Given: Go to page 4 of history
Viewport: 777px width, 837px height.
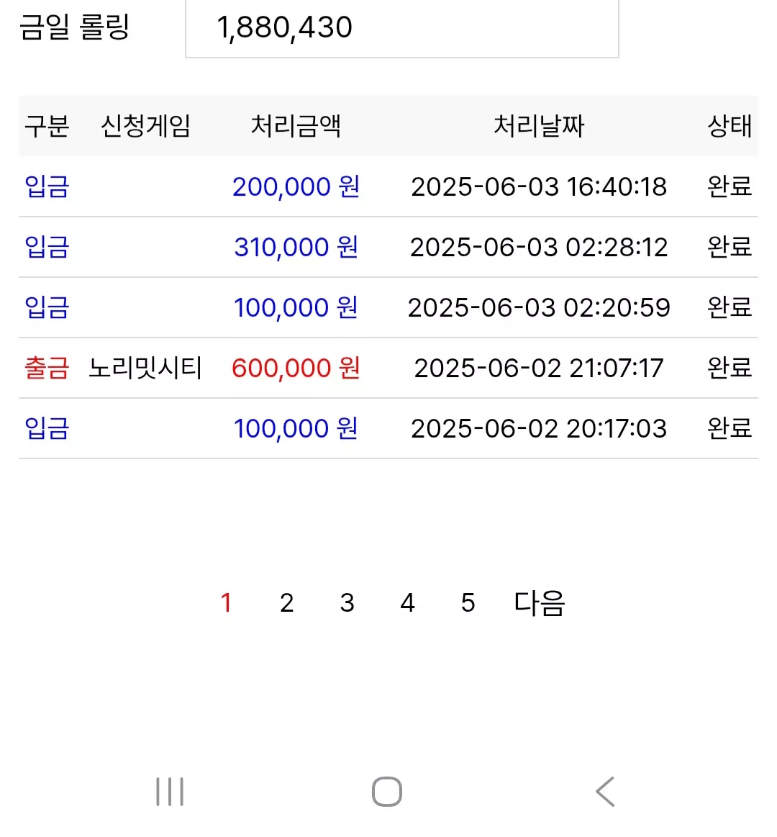Looking at the screenshot, I should coord(408,603).
